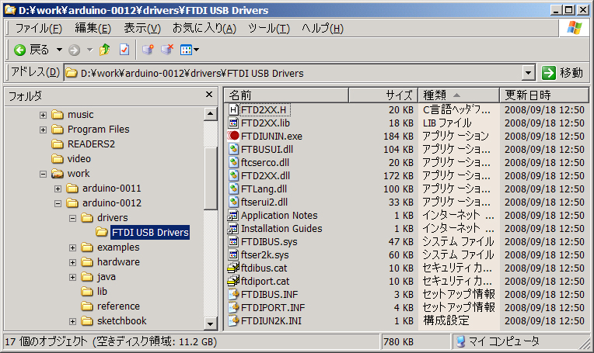The height and width of the screenshot is (353, 594).
Task: Open the Back history dropdown arrow
Action: click(59, 50)
